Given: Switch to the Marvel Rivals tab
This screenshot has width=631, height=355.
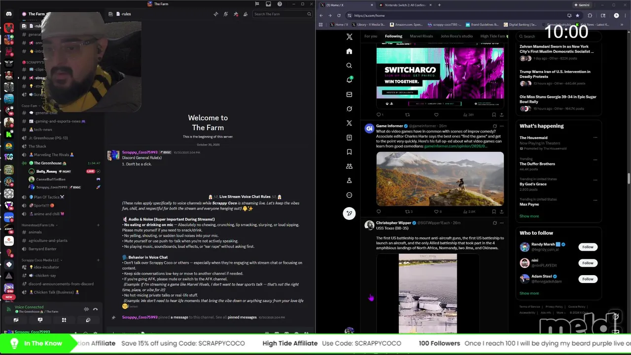Looking at the screenshot, I should point(421,36).
